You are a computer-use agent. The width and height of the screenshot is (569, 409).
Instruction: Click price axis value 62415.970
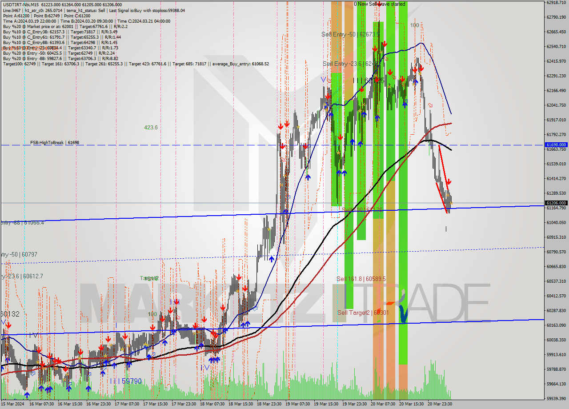point(556,61)
